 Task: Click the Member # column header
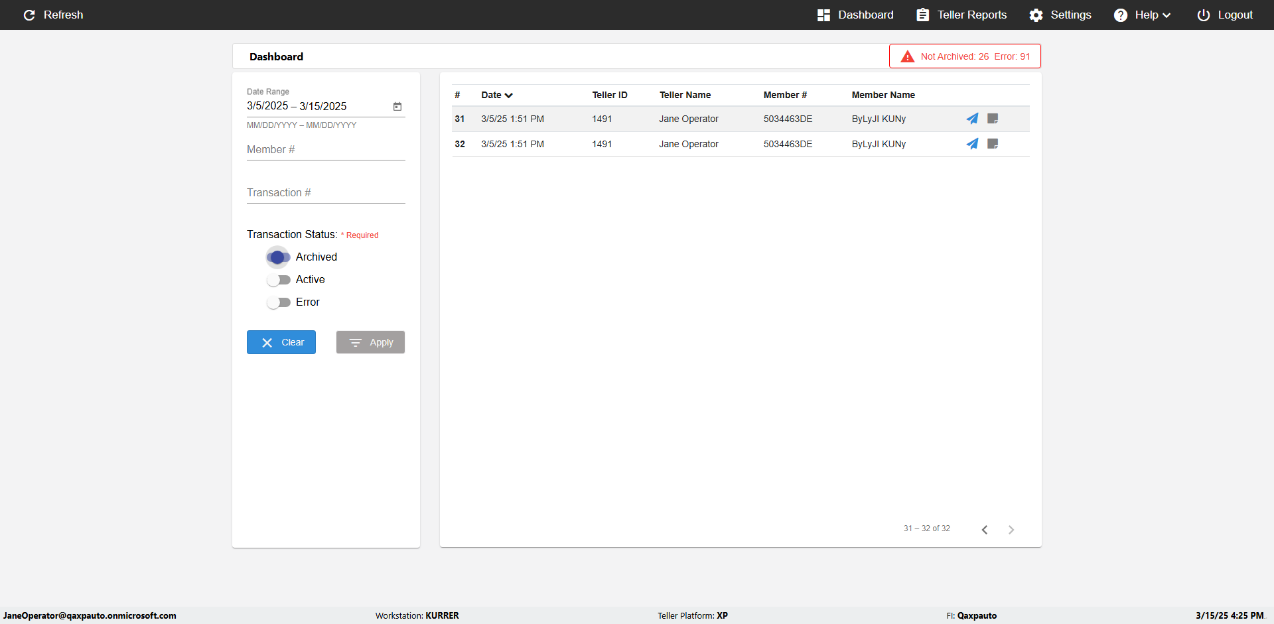785,95
